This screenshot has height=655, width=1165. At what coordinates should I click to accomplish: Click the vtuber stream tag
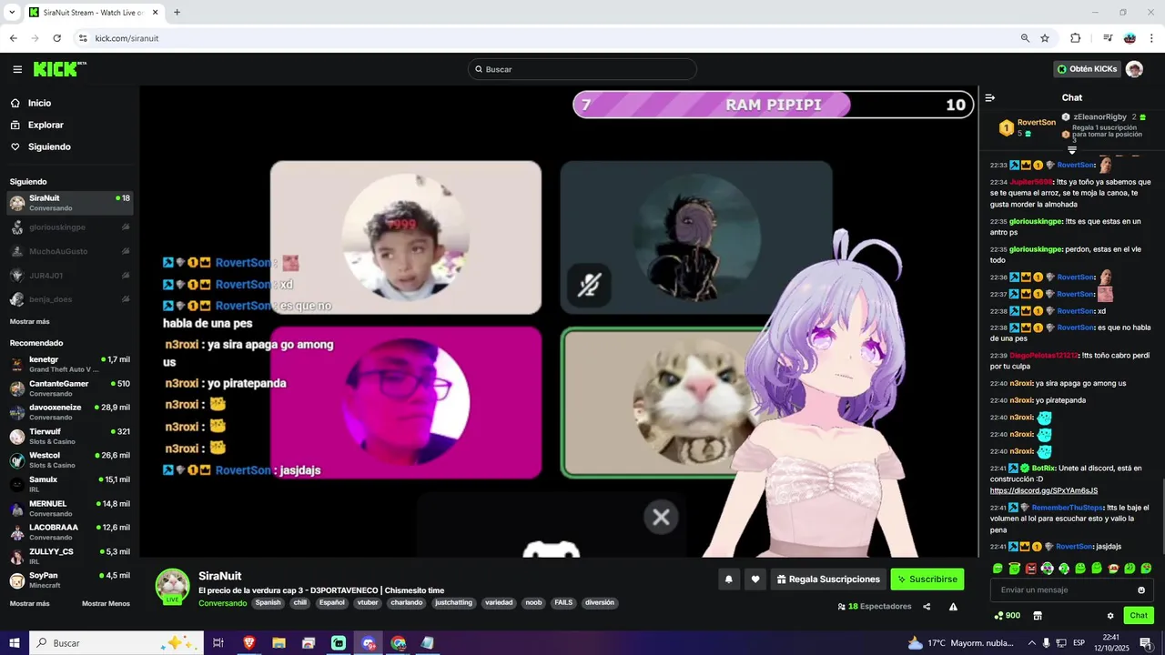point(368,602)
